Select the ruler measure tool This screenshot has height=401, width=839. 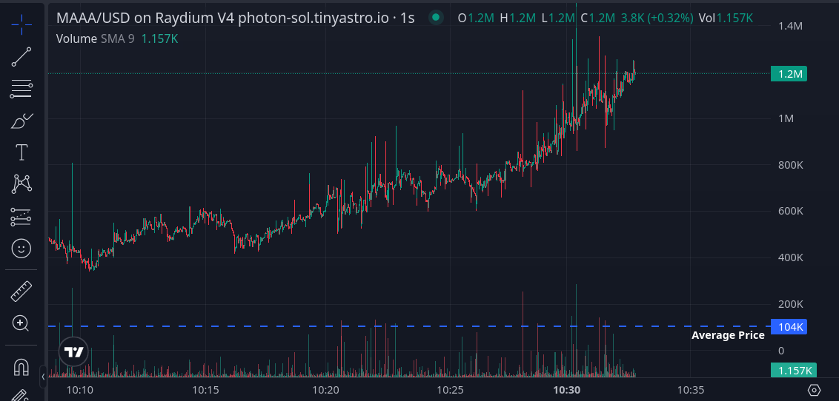point(21,291)
